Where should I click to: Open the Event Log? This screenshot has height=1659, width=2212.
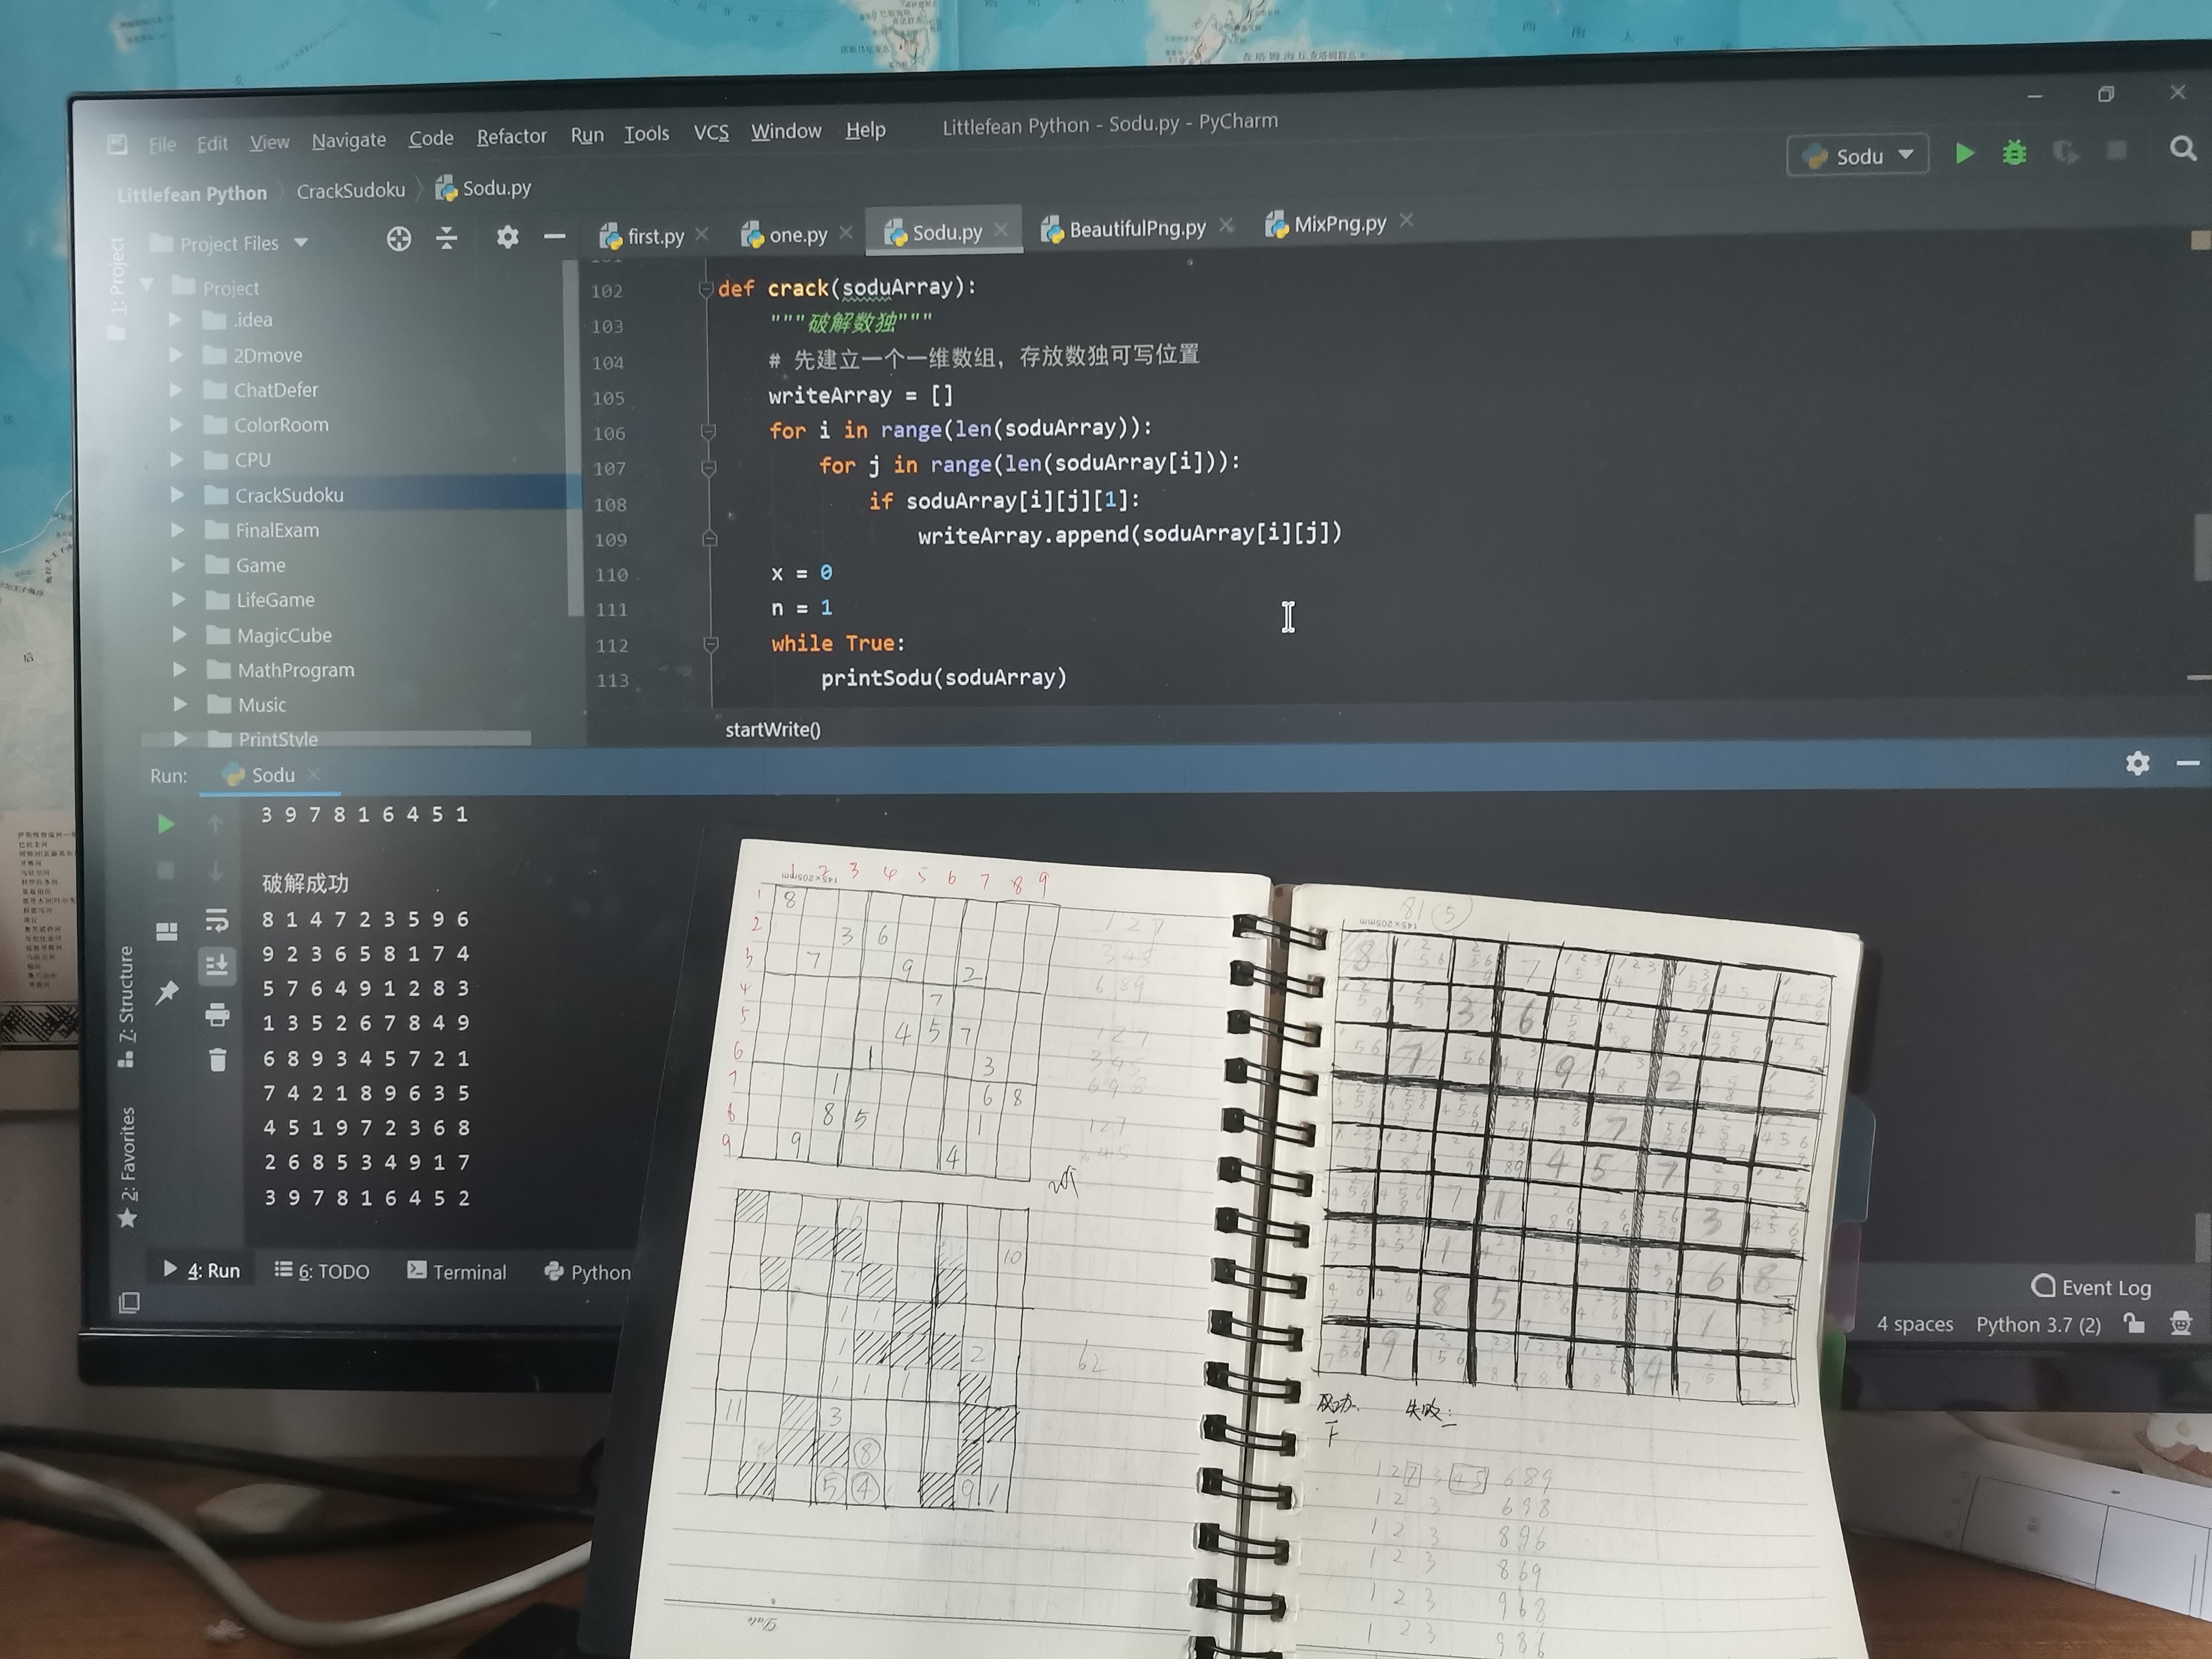[x=2091, y=1287]
